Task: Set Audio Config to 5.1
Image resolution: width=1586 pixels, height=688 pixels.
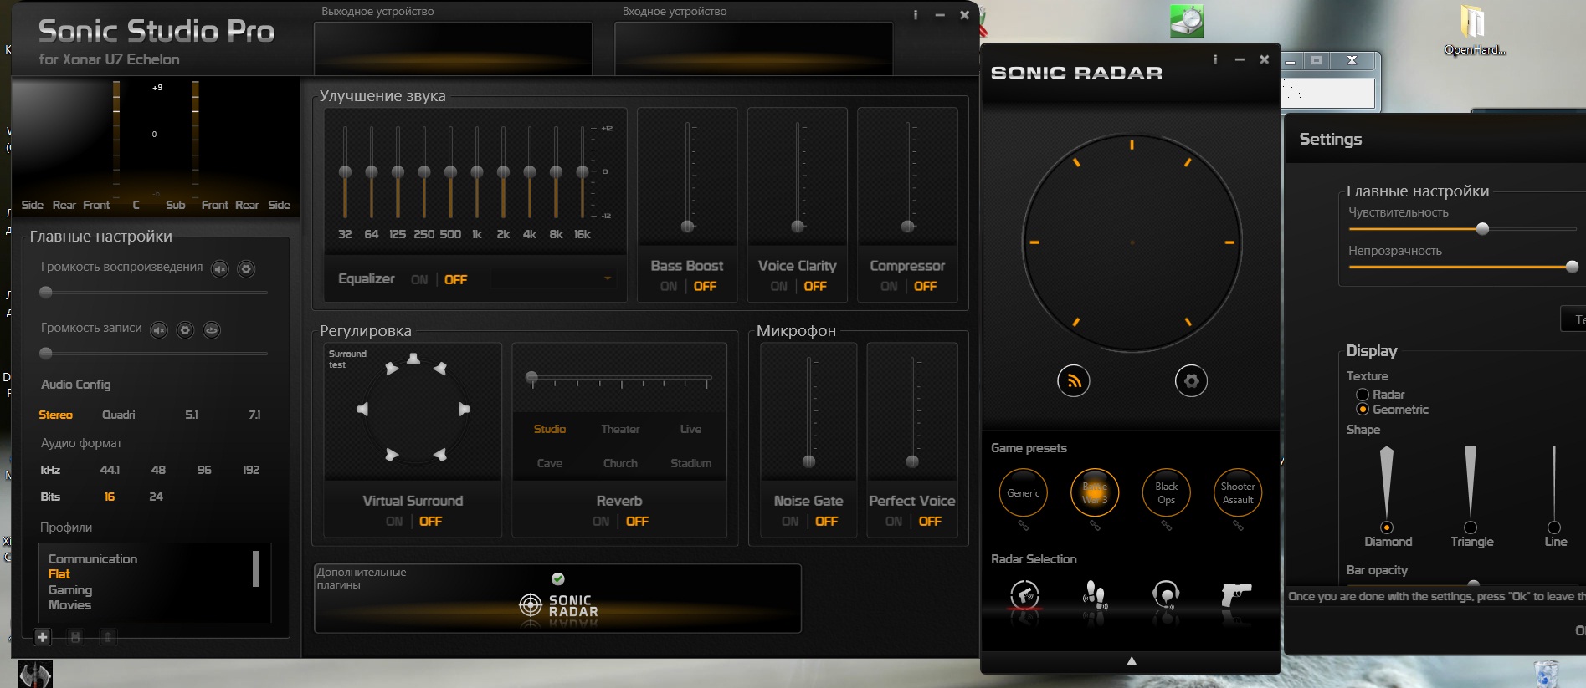Action: pos(192,415)
